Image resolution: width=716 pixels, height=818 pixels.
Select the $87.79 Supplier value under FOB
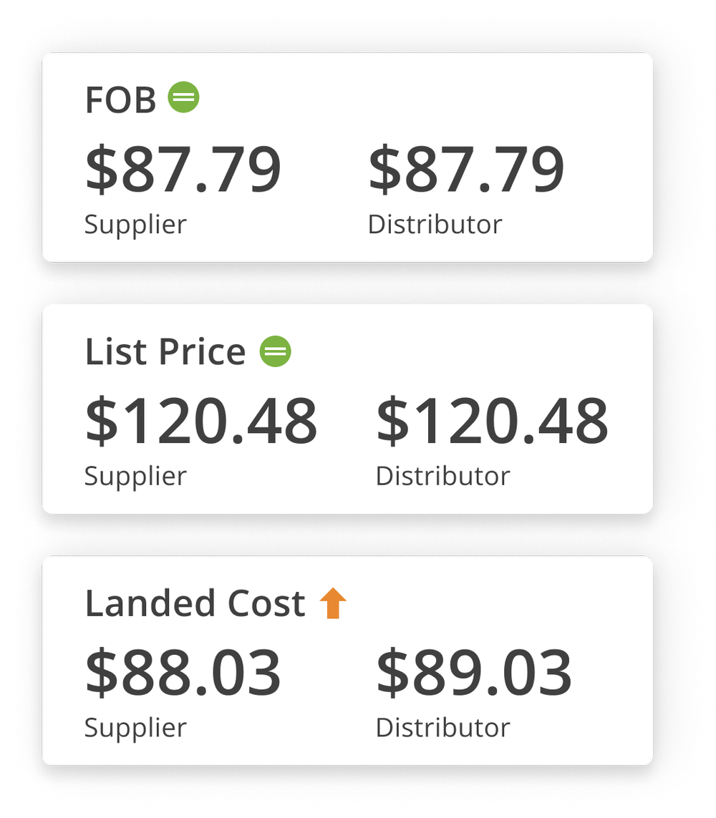pyautogui.click(x=183, y=167)
